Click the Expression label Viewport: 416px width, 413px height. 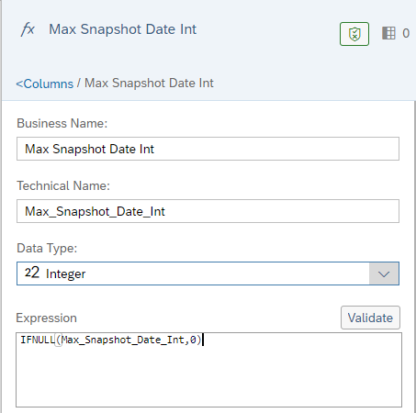click(x=47, y=318)
